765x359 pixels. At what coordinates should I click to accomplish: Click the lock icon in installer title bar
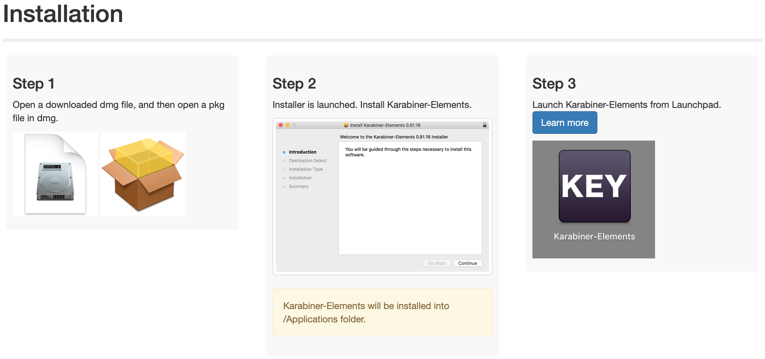pos(485,125)
